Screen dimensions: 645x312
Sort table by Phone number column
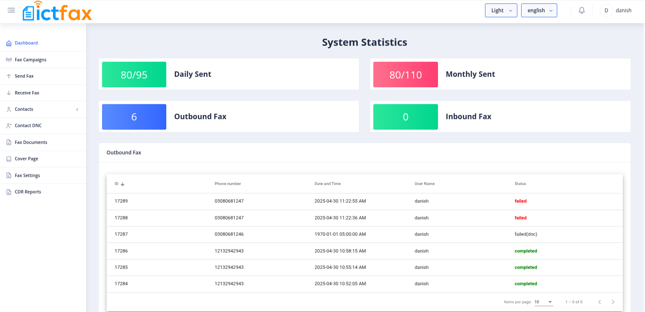point(228,184)
